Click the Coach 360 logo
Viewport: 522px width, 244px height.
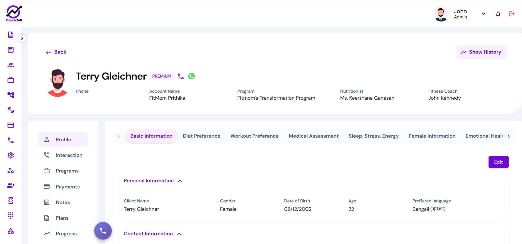coord(14,13)
